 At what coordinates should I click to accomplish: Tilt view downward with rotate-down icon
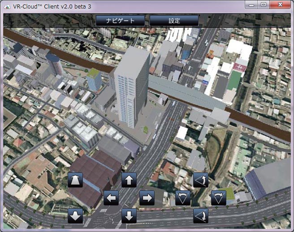click(x=201, y=216)
